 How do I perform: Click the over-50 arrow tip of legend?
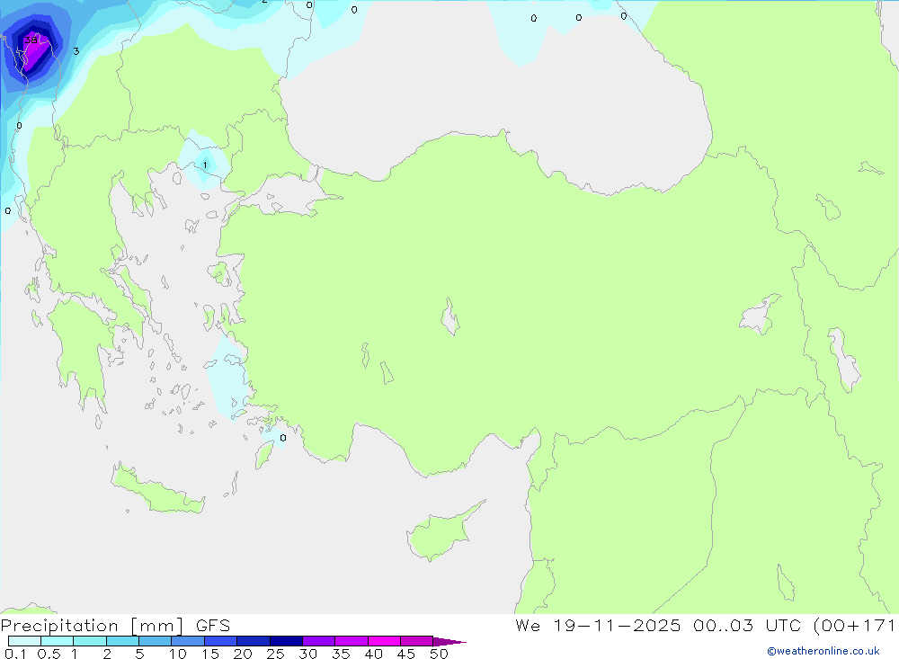pyautogui.click(x=450, y=641)
